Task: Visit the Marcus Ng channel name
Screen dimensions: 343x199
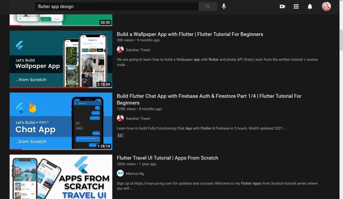Action: (135, 174)
